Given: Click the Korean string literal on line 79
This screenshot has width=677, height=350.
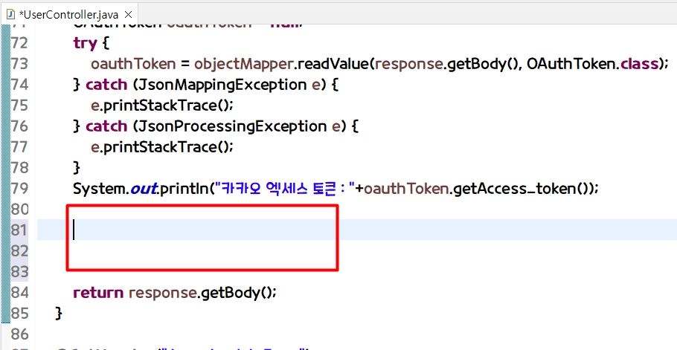Looking at the screenshot, I should click(x=285, y=188).
